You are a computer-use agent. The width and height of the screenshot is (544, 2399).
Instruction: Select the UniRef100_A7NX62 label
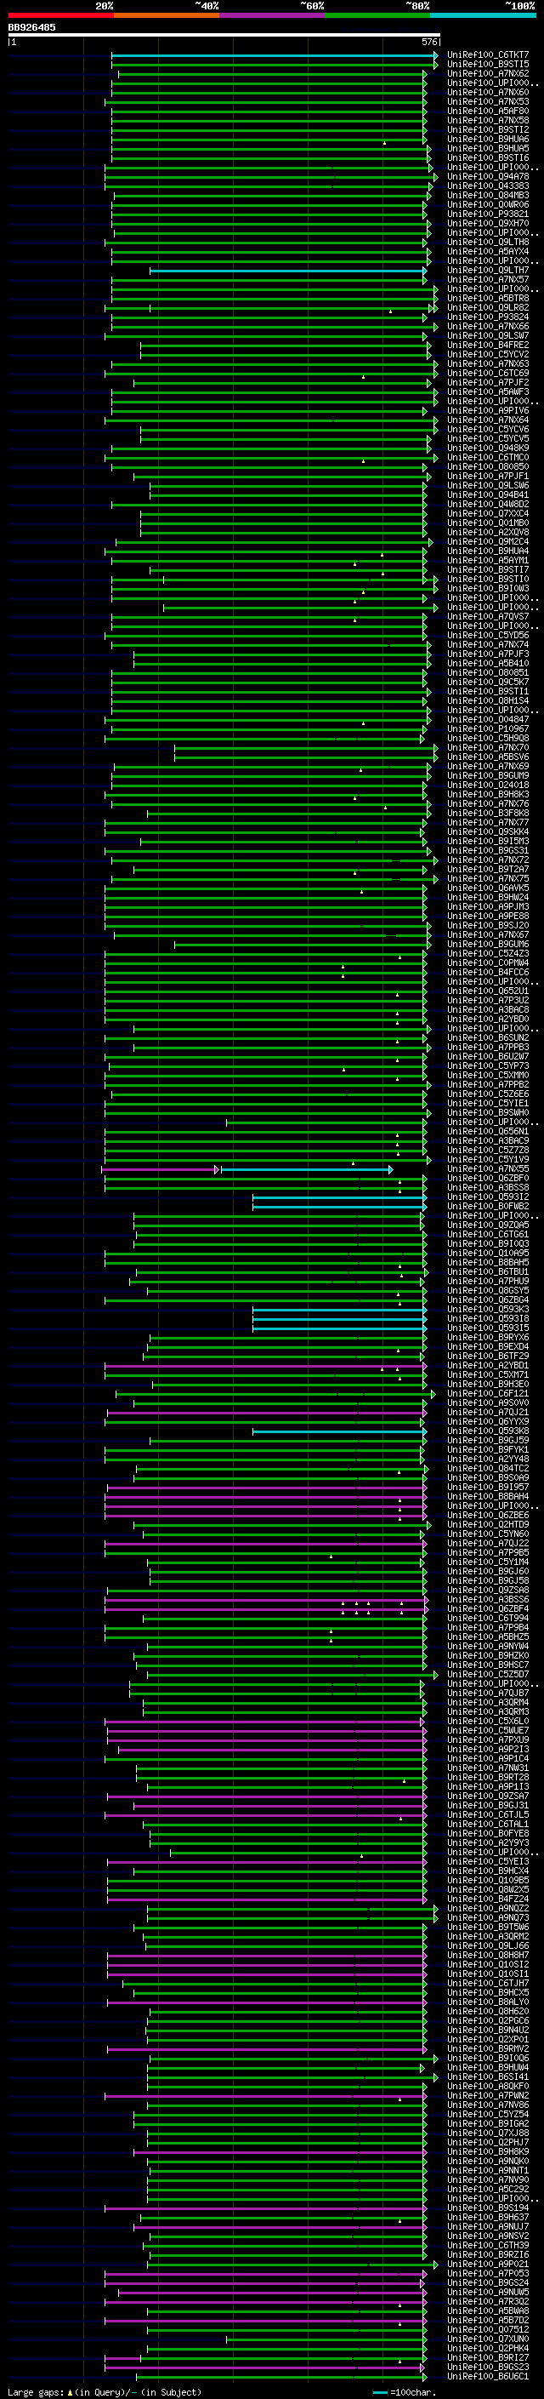pos(488,73)
